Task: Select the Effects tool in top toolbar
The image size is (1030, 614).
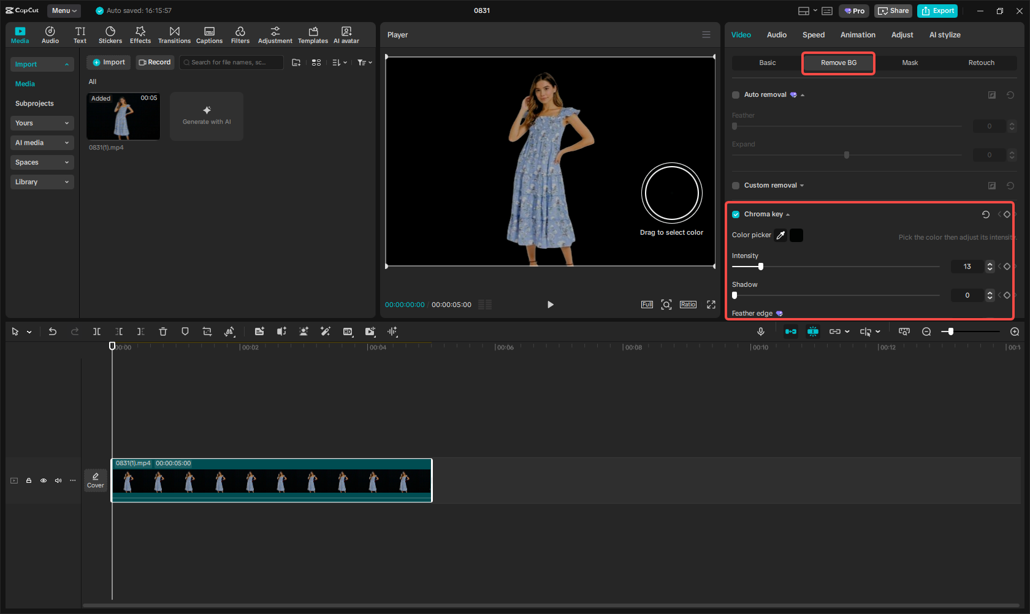Action: 140,34
